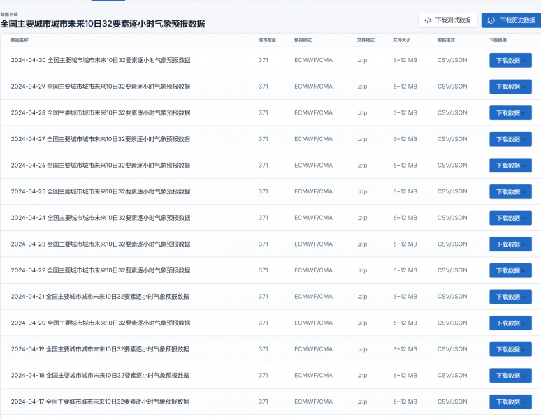Select the 2024-04-30 dataset name text
Image resolution: width=541 pixels, height=419 pixels.
[x=101, y=60]
